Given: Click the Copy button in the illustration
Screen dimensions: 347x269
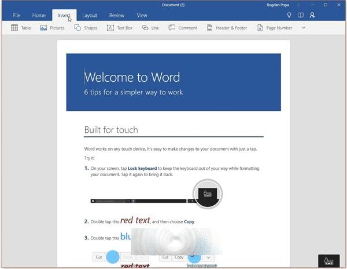Looking at the screenshot, I should [x=179, y=257].
